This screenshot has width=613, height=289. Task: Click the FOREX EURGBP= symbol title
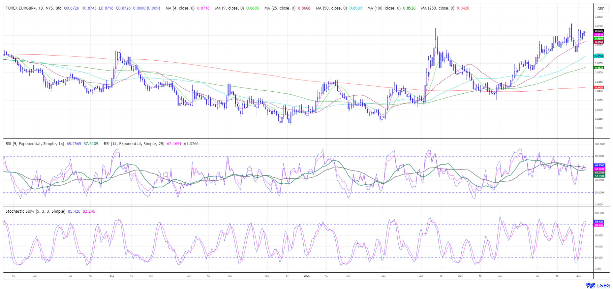pyautogui.click(x=34, y=8)
